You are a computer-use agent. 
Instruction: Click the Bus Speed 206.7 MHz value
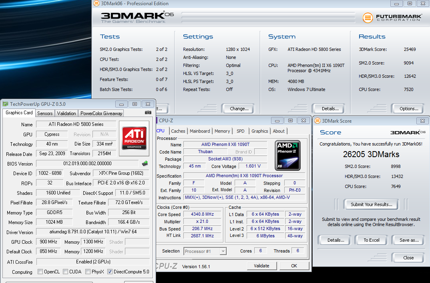202,228
